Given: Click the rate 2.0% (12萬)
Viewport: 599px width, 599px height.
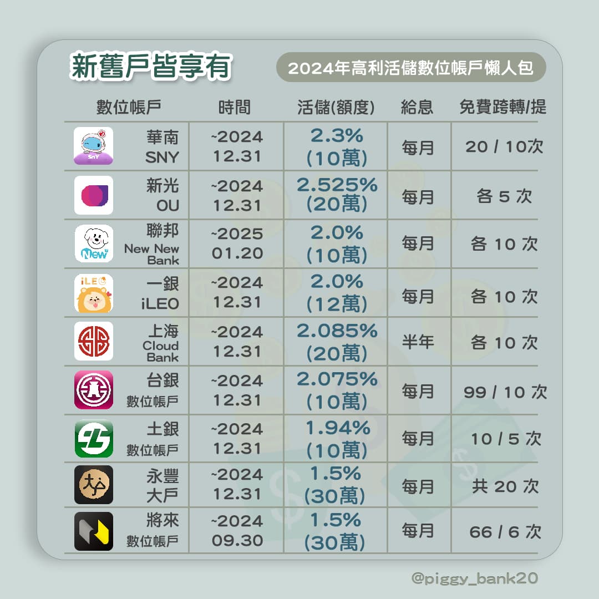Looking at the screenshot, I should [337, 293].
